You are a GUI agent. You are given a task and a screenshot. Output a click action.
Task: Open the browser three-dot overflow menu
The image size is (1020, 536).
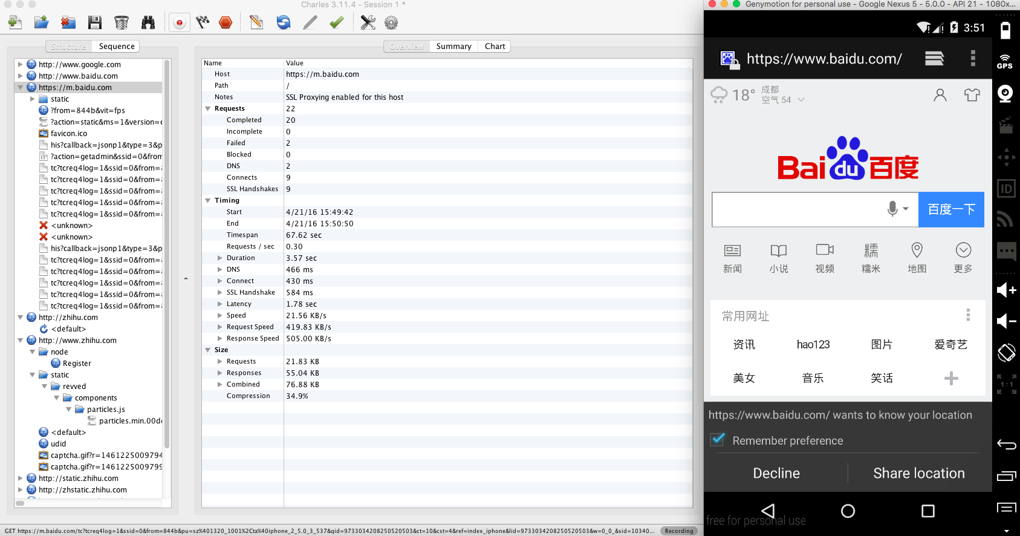pos(973,58)
